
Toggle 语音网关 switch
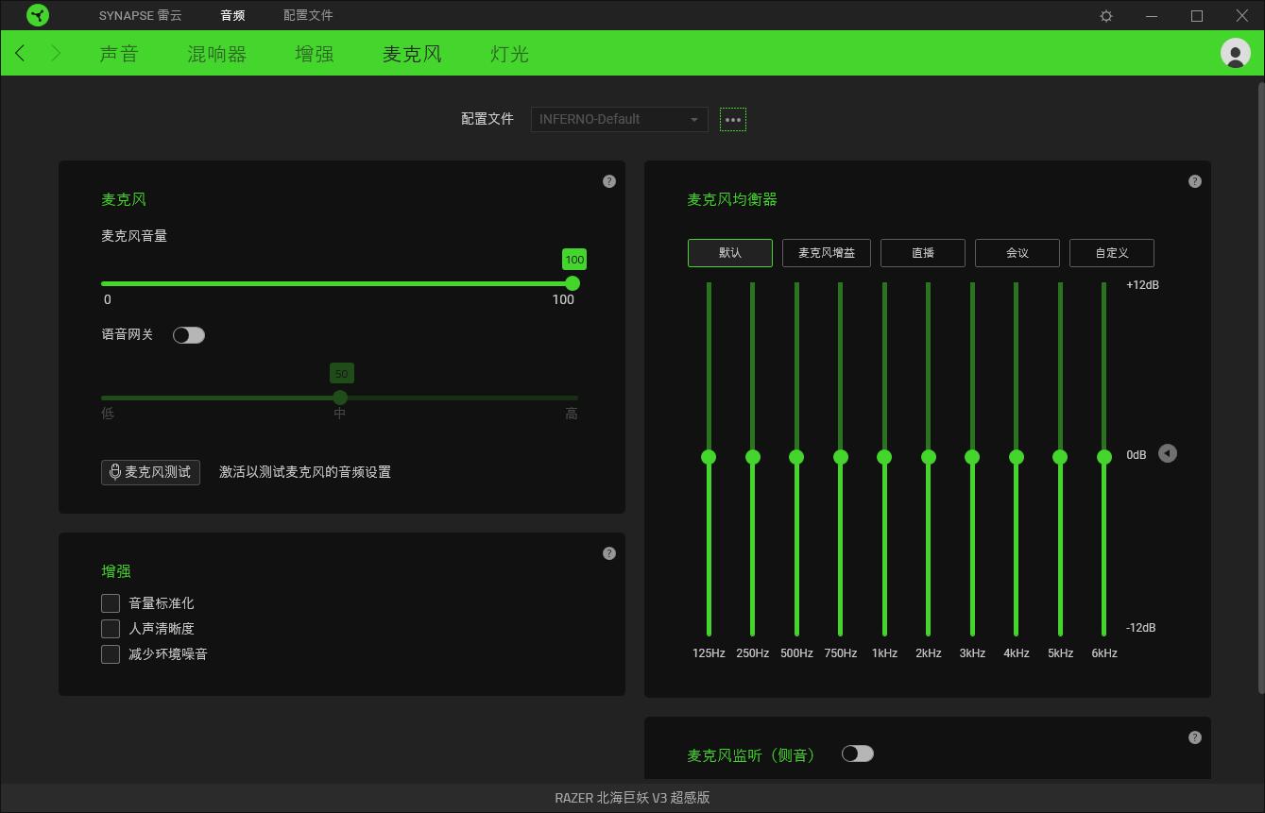[189, 335]
